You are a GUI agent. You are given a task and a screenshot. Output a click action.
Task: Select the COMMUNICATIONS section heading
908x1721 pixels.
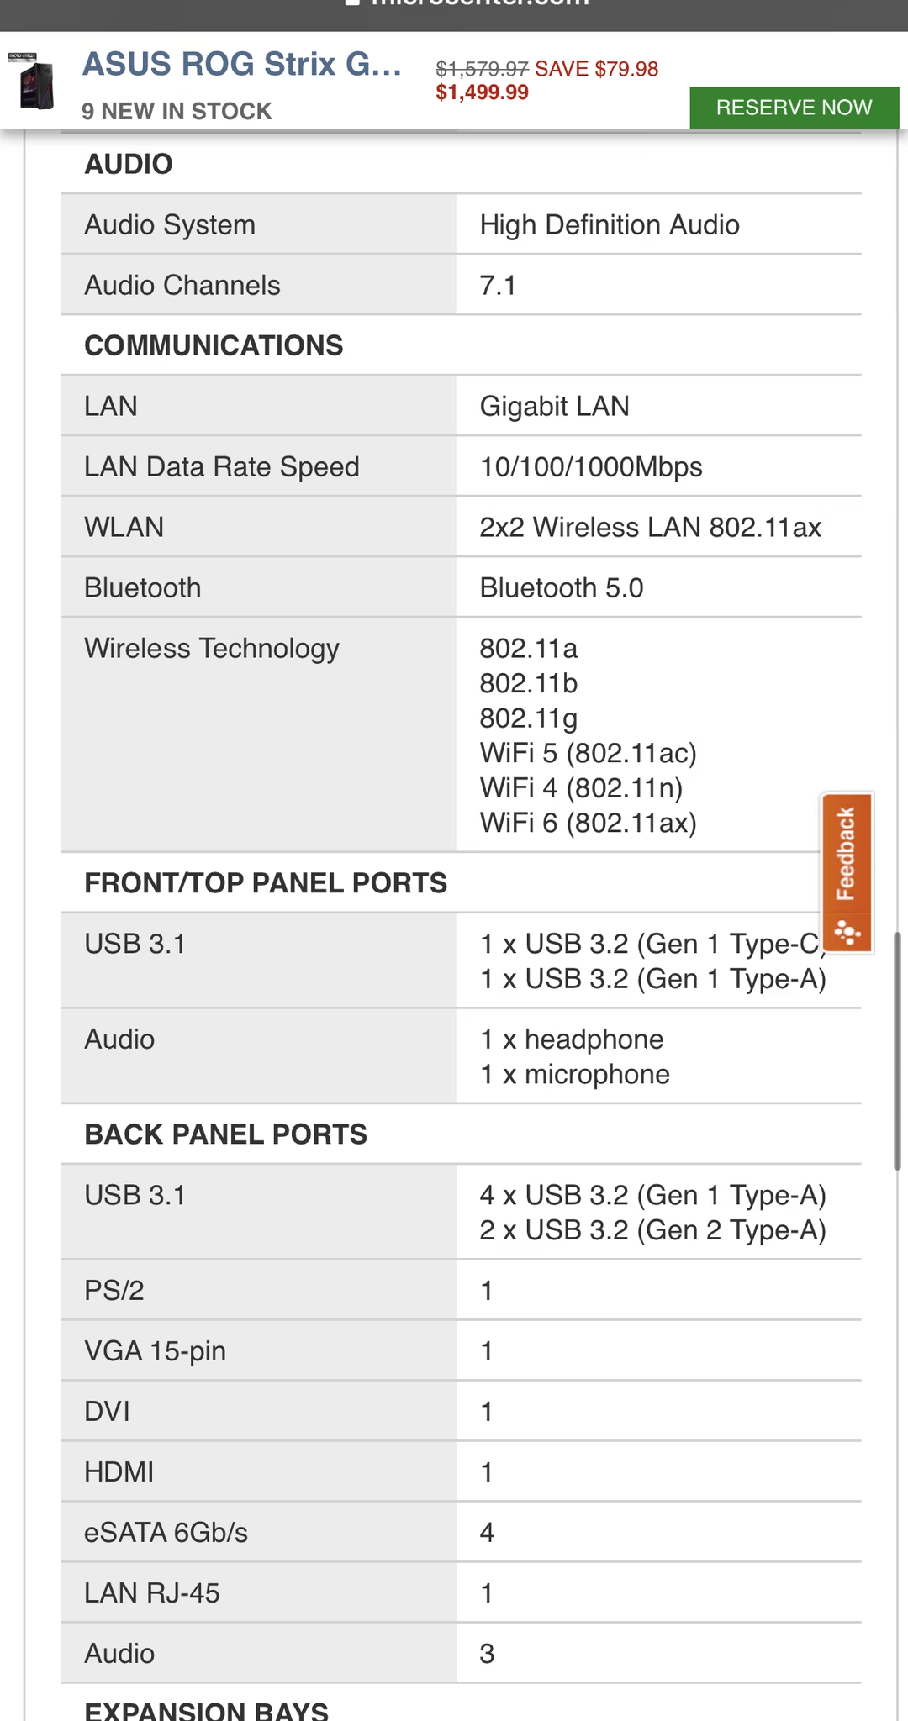214,345
